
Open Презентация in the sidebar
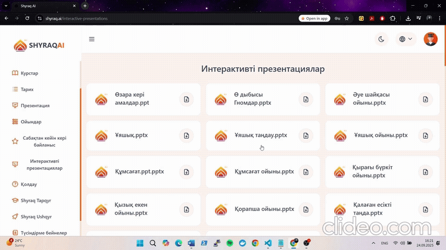click(35, 106)
